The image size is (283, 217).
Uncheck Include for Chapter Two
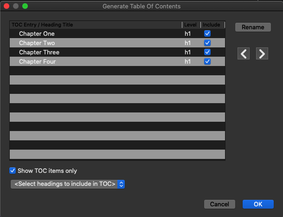tap(207, 43)
